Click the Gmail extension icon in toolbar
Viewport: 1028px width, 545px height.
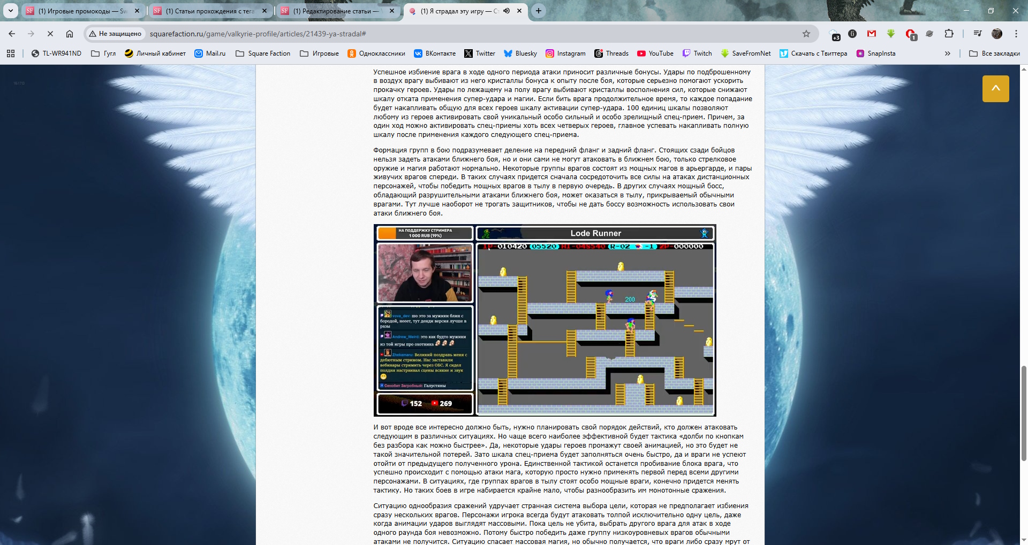coord(872,34)
